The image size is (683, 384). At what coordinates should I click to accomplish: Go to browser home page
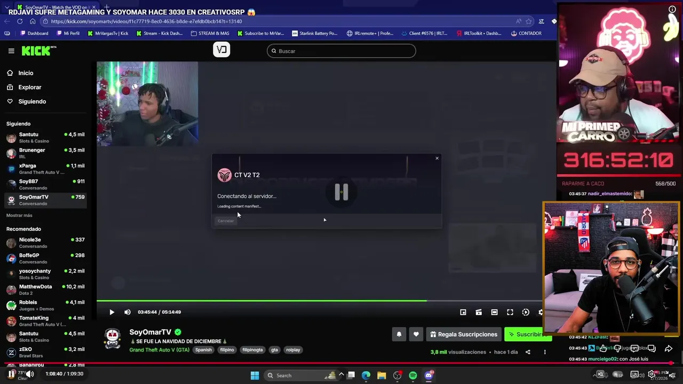click(x=33, y=21)
